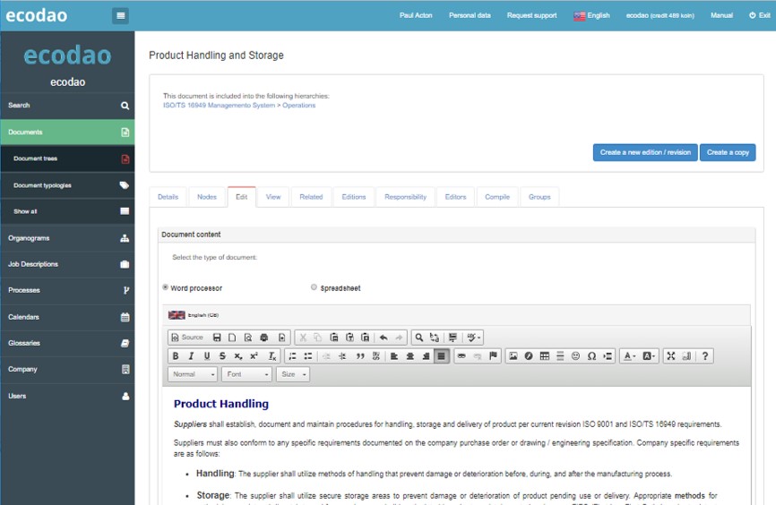Open the Normal paragraph format dropdown
The height and width of the screenshot is (505, 776).
[193, 374]
